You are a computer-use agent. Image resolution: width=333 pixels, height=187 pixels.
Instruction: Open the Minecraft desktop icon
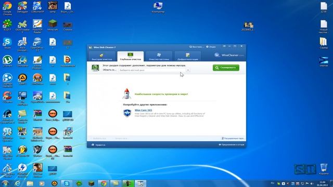tap(53, 25)
